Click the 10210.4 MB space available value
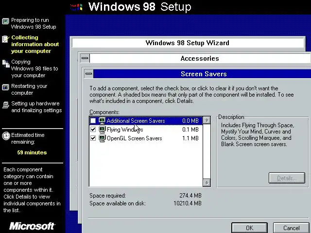 click(x=188, y=203)
